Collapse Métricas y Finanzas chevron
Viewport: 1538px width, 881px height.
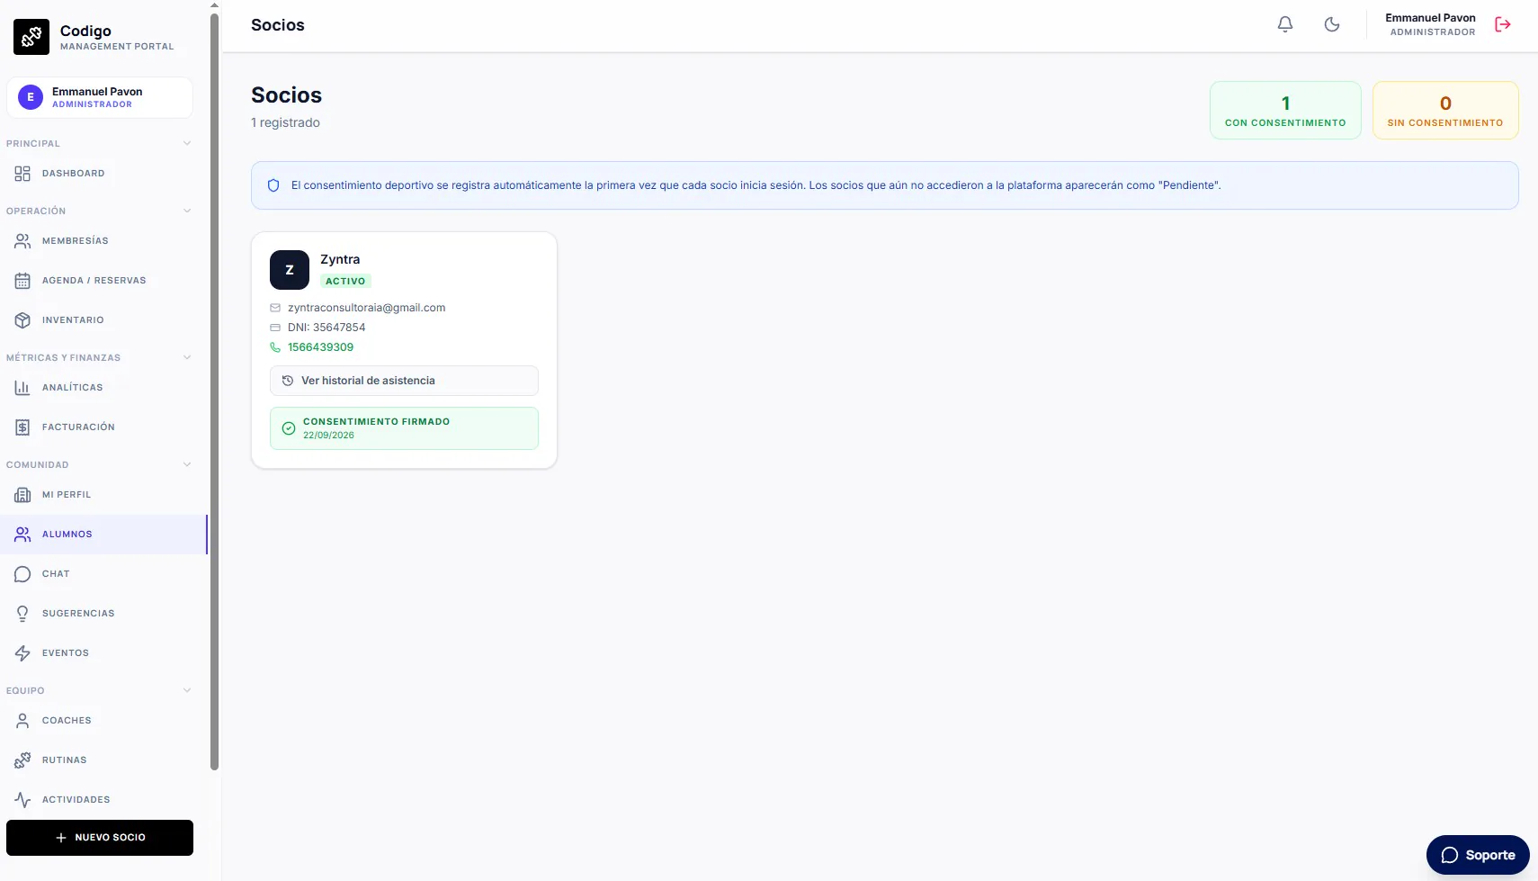[187, 357]
